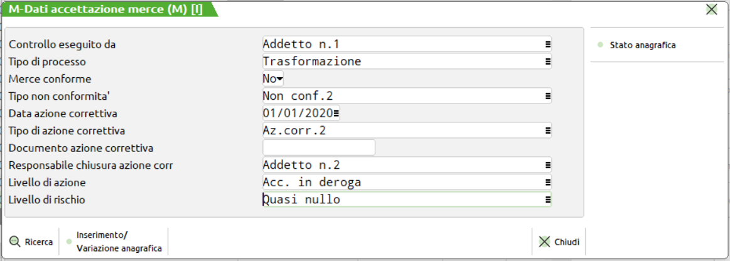Open list icon for Livello di rischio
Screen dimensions: 730x261
coord(547,200)
